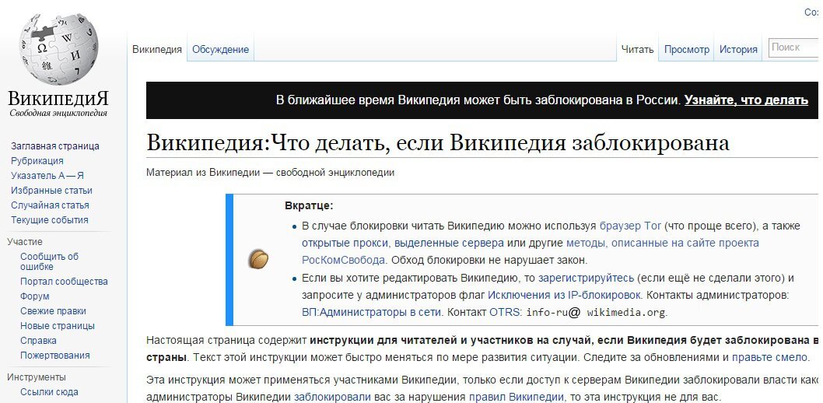Focus the Поиск search field
This screenshot has width=823, height=403.
pyautogui.click(x=795, y=47)
